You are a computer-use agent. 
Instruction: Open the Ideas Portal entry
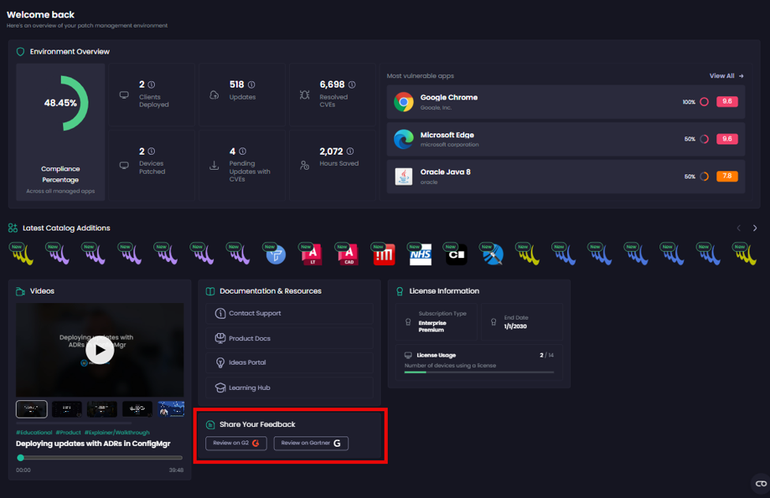coord(289,362)
